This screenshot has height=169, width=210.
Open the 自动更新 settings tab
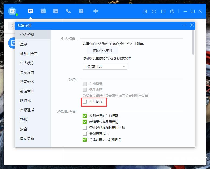coord(33,138)
